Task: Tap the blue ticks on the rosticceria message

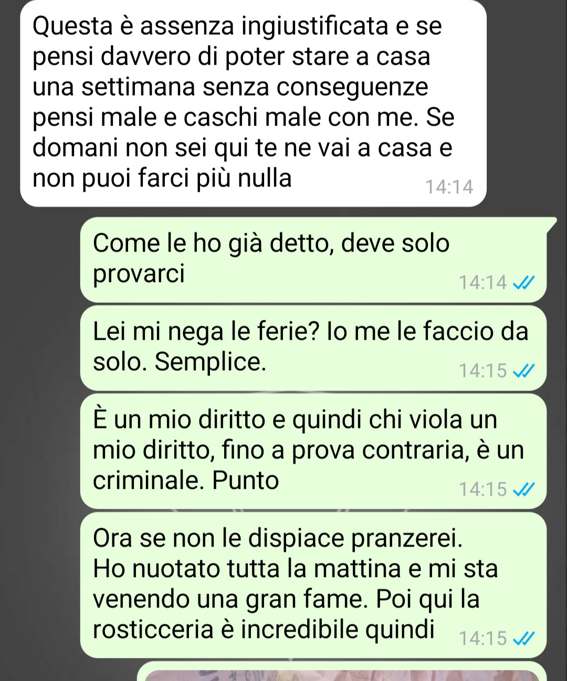Action: pos(523,638)
